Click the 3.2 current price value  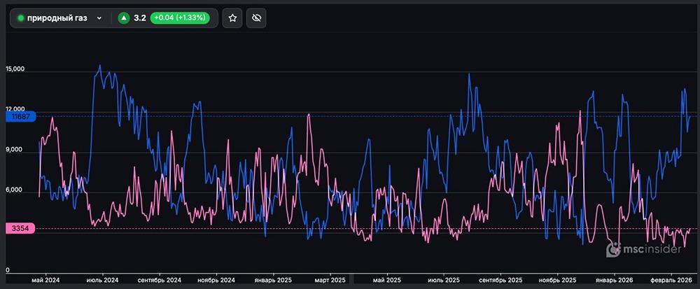[139, 18]
